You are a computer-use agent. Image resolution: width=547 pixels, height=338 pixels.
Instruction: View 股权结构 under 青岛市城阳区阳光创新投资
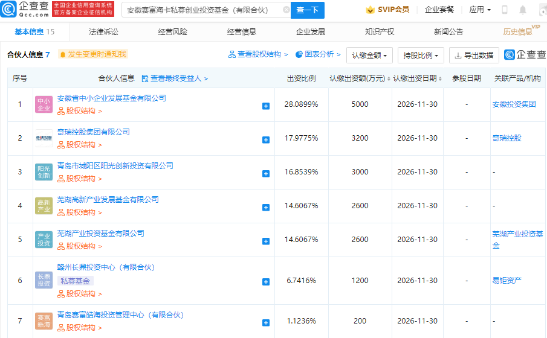click(80, 179)
